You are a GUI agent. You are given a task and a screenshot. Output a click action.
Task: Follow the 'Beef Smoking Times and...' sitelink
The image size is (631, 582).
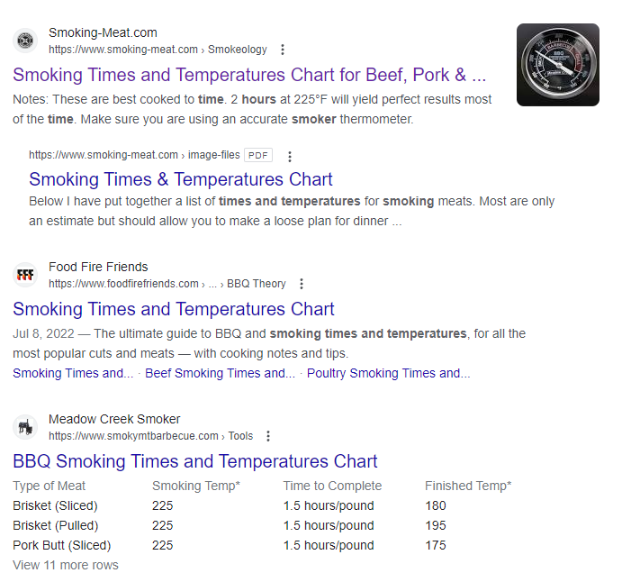pyautogui.click(x=220, y=373)
